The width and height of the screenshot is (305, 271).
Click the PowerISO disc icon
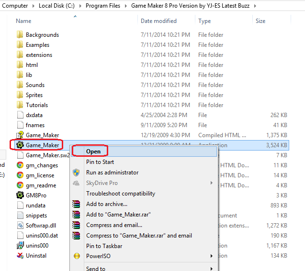[77, 256]
